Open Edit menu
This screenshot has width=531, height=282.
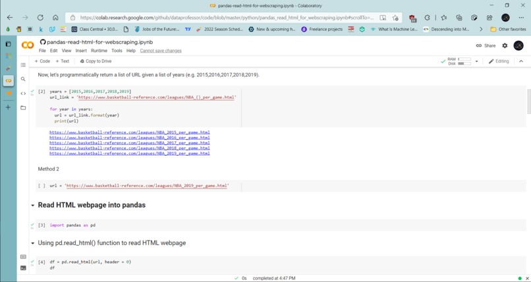coord(53,51)
